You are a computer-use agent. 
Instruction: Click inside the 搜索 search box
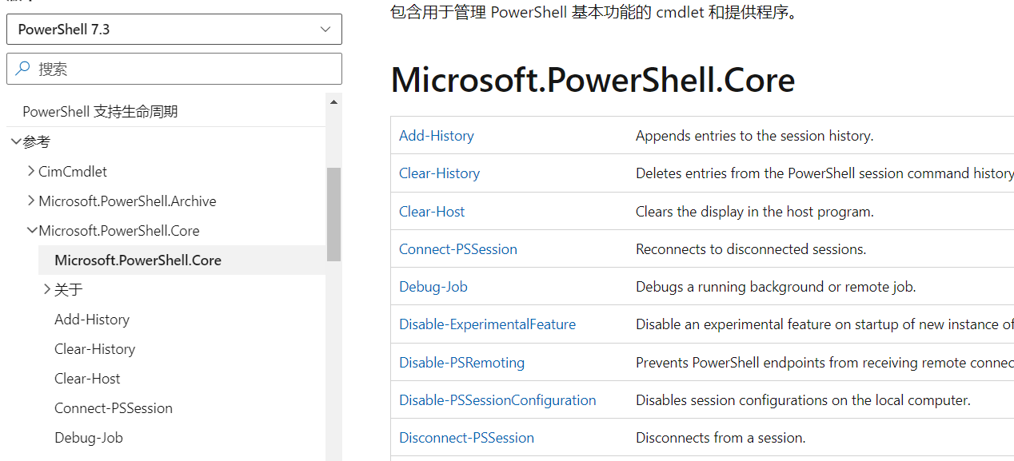pyautogui.click(x=160, y=68)
